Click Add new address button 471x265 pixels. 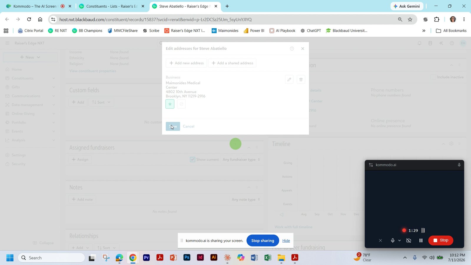coord(186,63)
